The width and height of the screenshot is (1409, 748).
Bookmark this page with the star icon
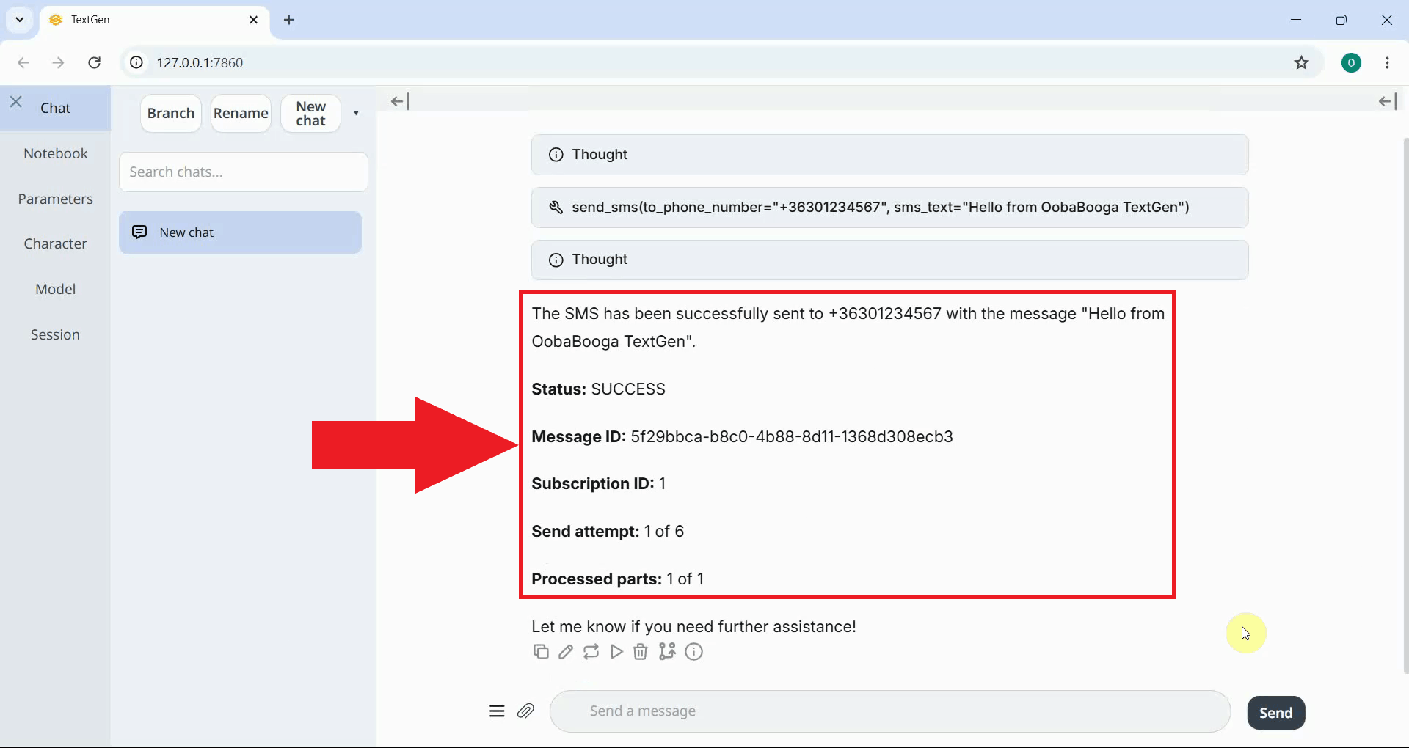coord(1301,62)
